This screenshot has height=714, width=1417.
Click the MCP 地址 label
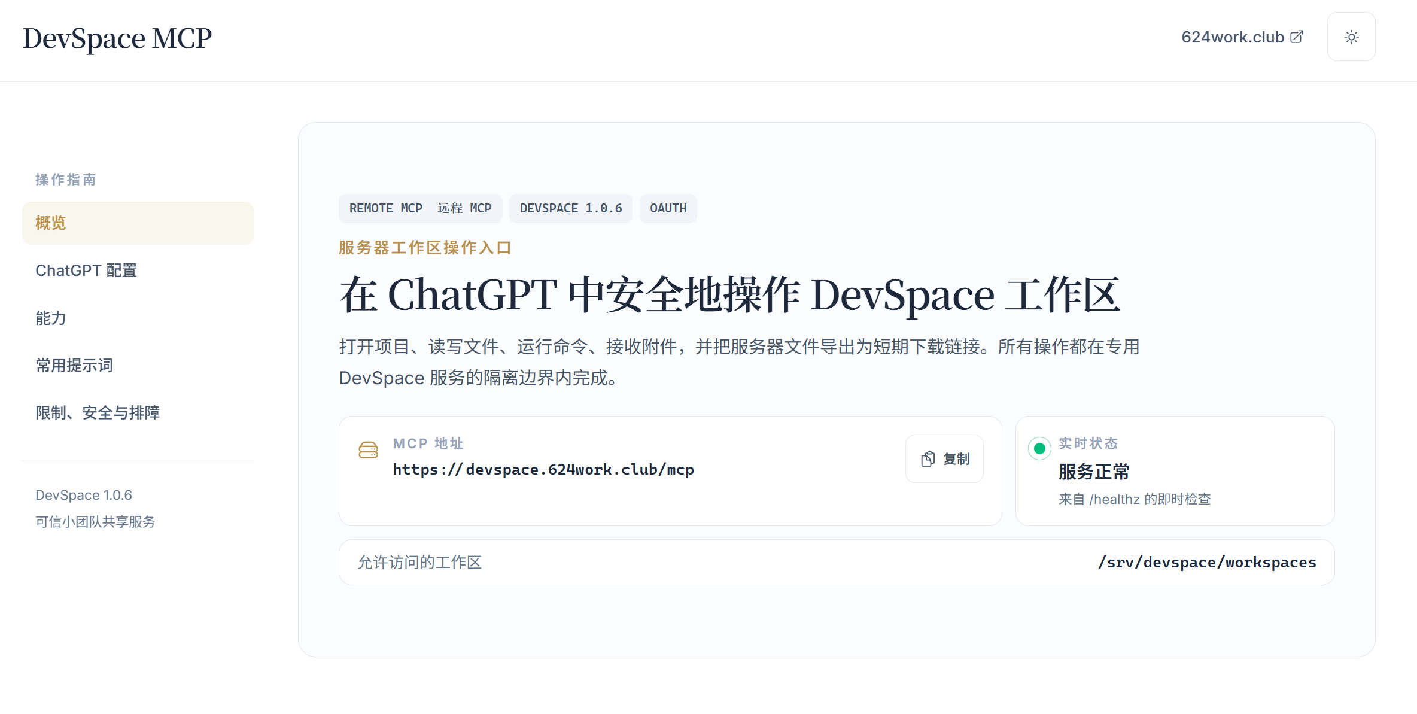coord(428,443)
